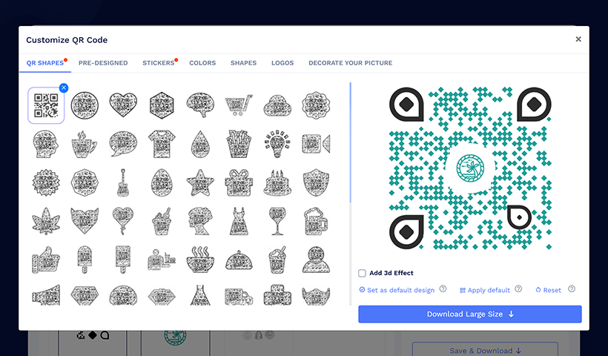Screen dimensions: 608x356
Task: Remove the selected QR shape with blue X
Action: 64,88
